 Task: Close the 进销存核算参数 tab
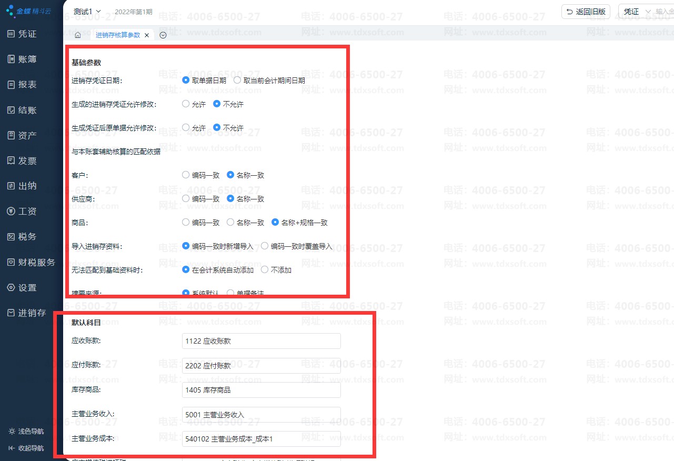pos(147,35)
